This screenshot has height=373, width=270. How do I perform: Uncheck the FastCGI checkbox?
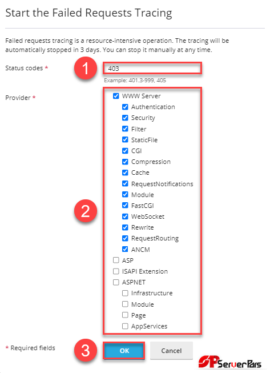125,205
